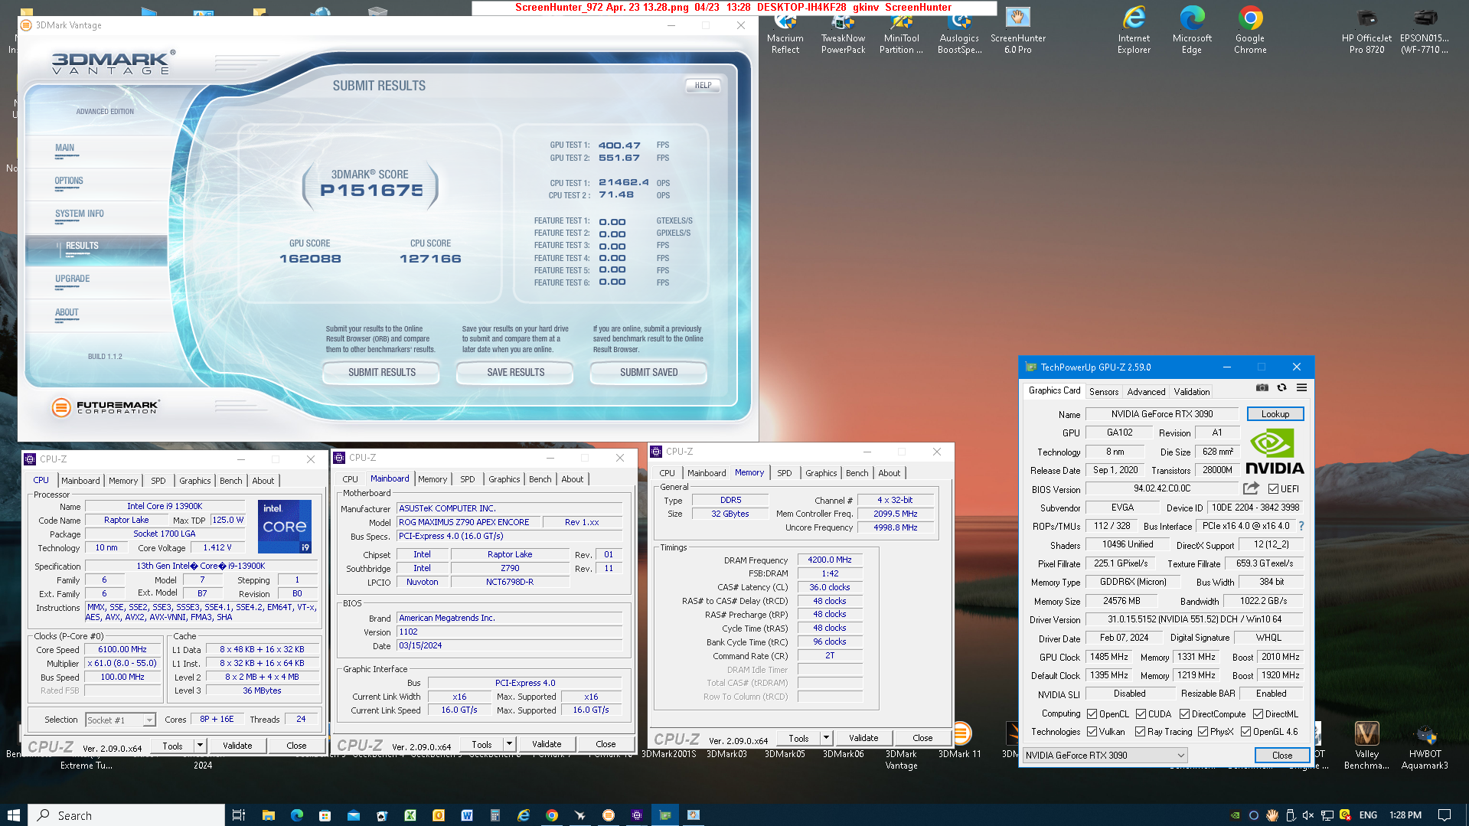
Task: Click the taskbar Search box
Action: click(126, 815)
